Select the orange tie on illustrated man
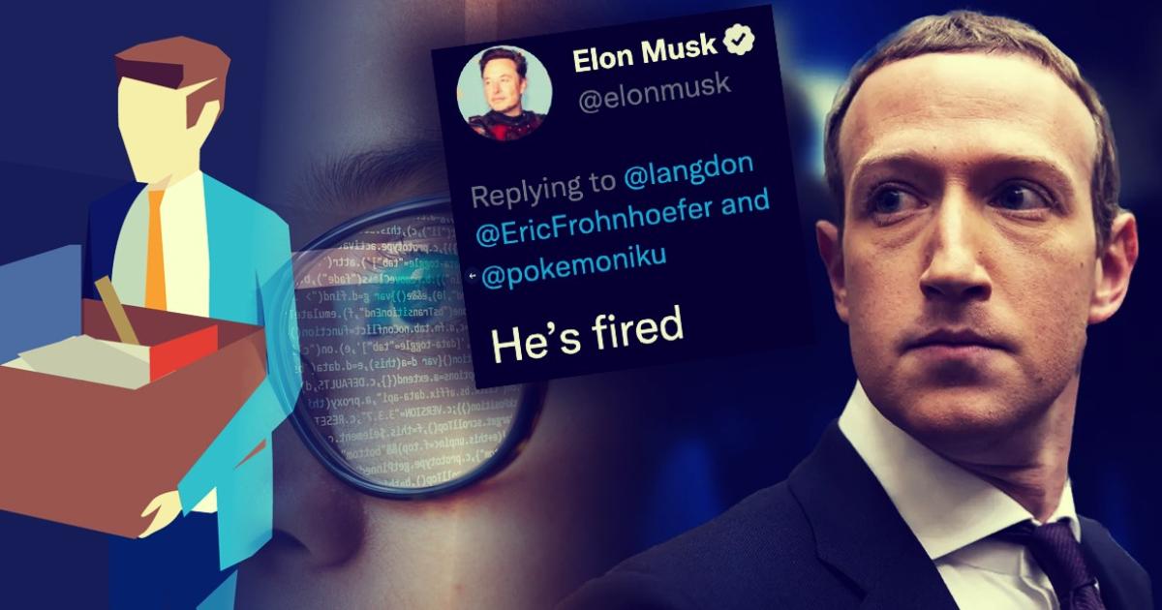Image resolution: width=1162 pixels, height=610 pixels. pos(156,248)
